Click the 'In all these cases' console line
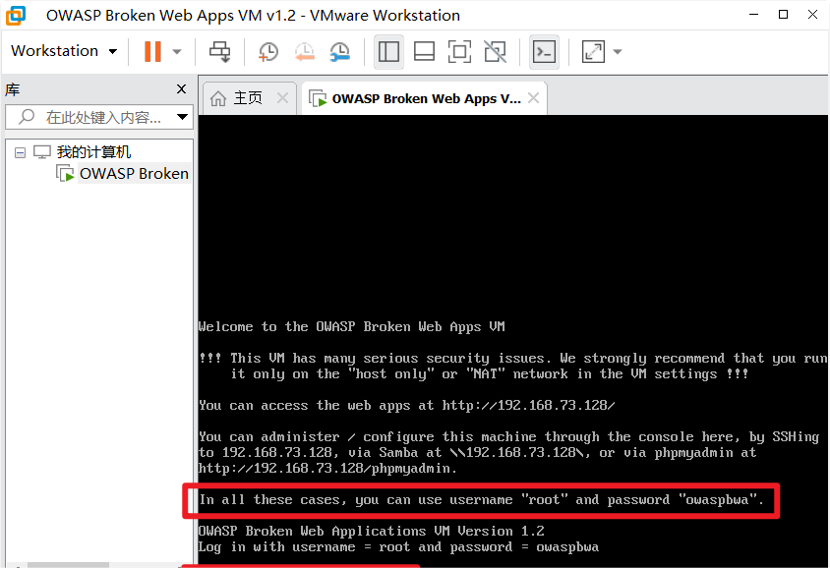The width and height of the screenshot is (830, 568). tap(481, 500)
